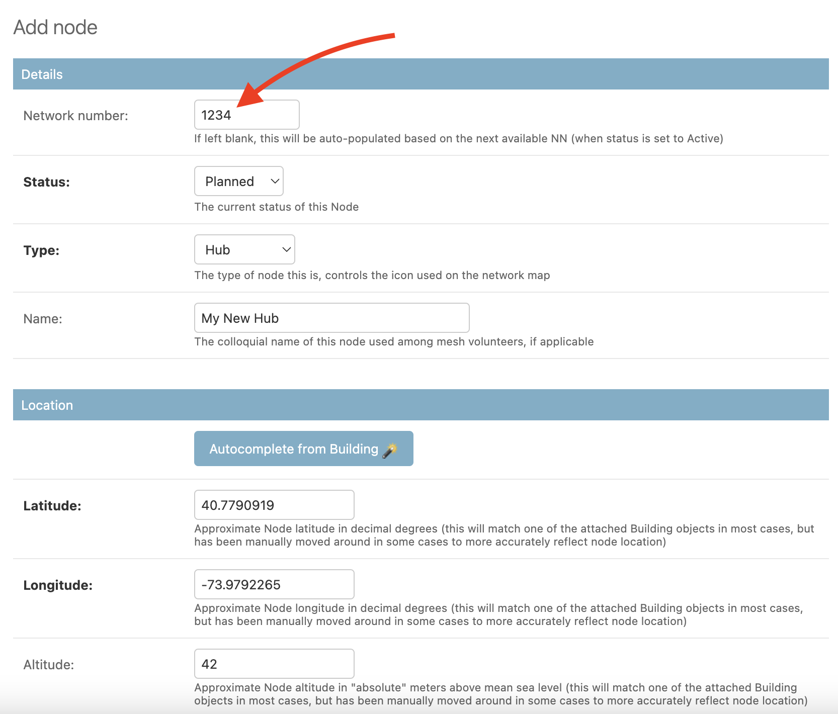Click the Altitude label
838x714 pixels.
click(49, 665)
